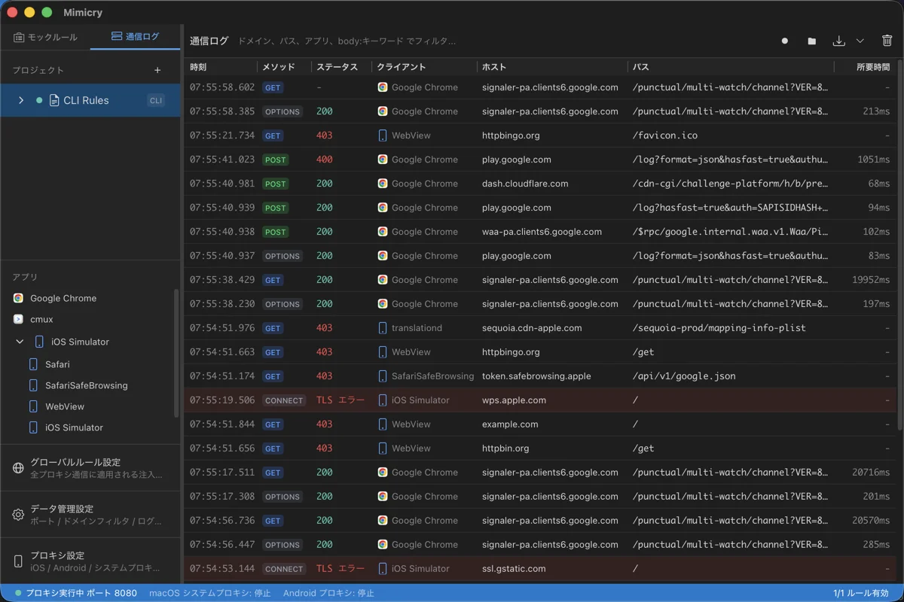Viewport: 904px width, 602px height.
Task: Sort by the 所要時間 column header
Action: pyautogui.click(x=873, y=67)
